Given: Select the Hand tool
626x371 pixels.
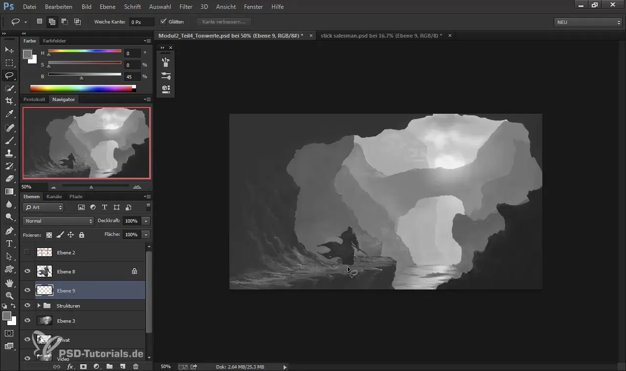Looking at the screenshot, I should point(9,283).
